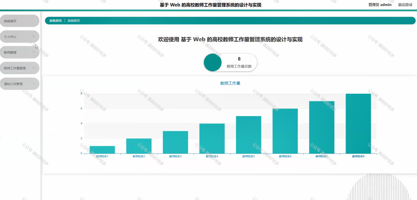Click the 教师姓名4 axis label
The image size is (417, 200).
pyautogui.click(x=212, y=156)
